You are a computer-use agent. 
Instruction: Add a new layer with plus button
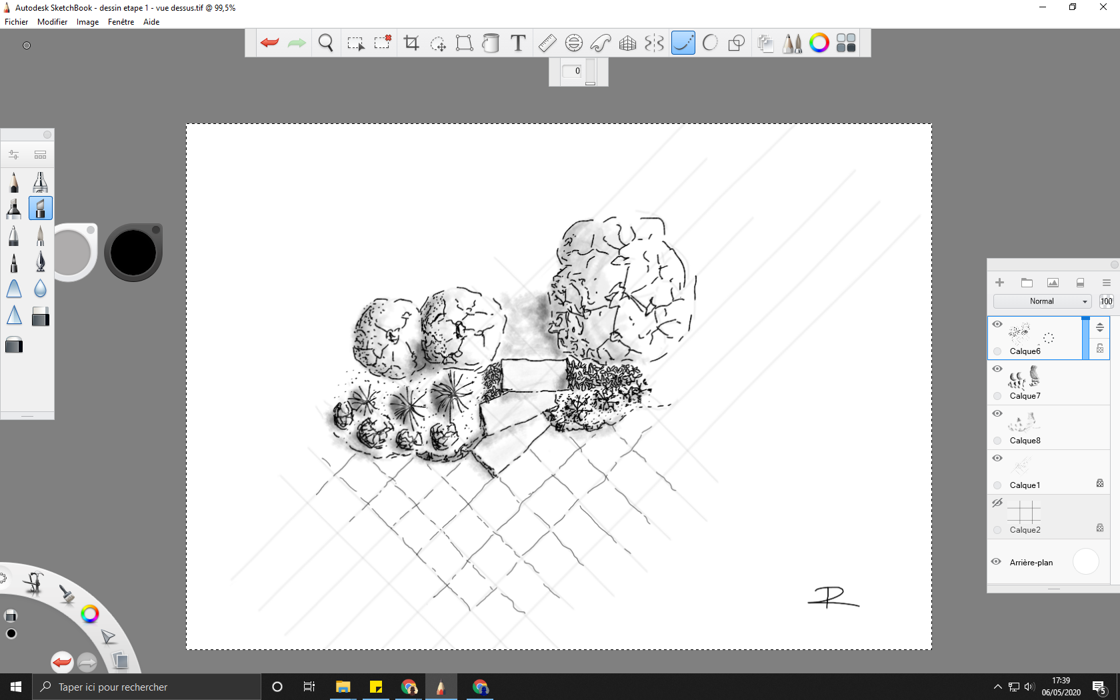tap(1000, 283)
